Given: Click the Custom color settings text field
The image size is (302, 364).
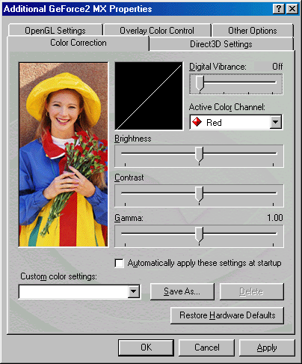Looking at the screenshot, I should tap(74, 291).
